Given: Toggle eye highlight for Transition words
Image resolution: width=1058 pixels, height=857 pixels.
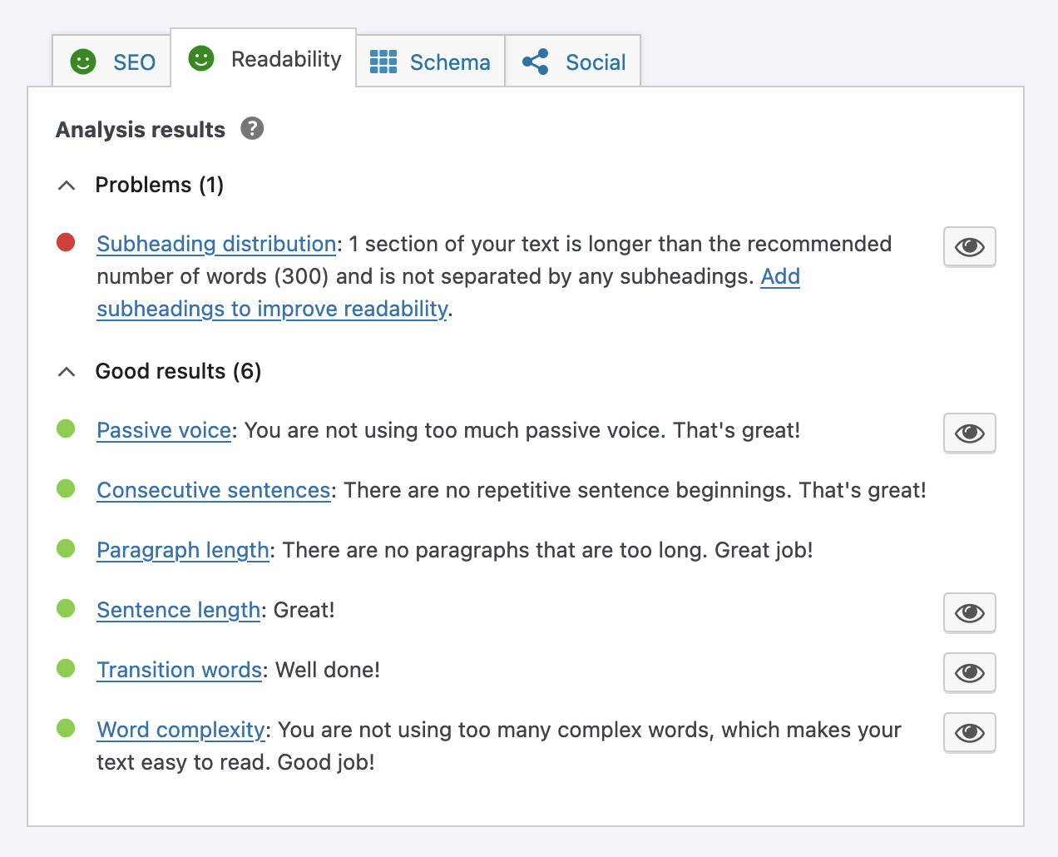Looking at the screenshot, I should point(970,672).
